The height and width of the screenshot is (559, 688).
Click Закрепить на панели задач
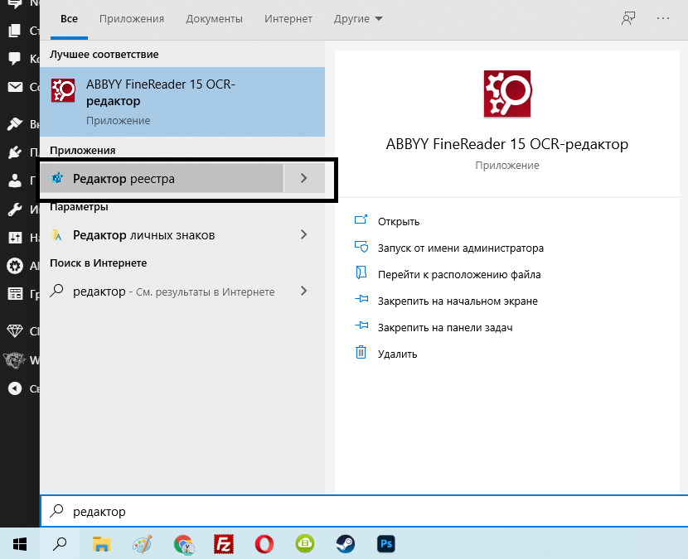pos(444,327)
